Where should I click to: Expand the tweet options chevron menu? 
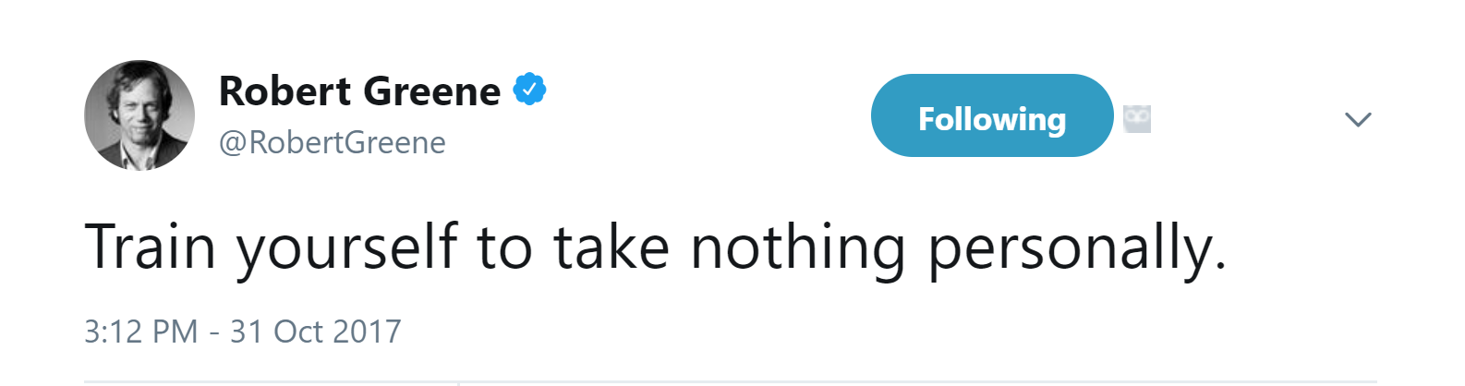1358,119
